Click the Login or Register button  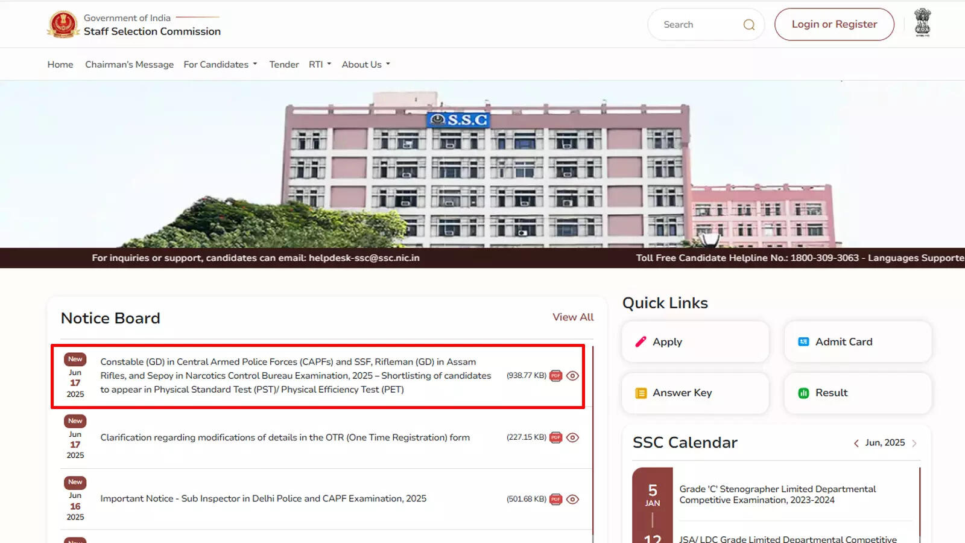click(x=834, y=24)
